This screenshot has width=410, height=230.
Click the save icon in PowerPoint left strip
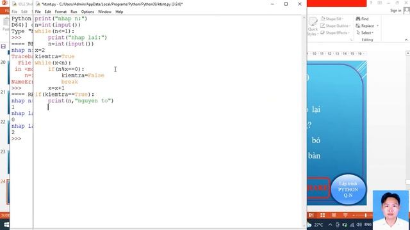pos(3,47)
